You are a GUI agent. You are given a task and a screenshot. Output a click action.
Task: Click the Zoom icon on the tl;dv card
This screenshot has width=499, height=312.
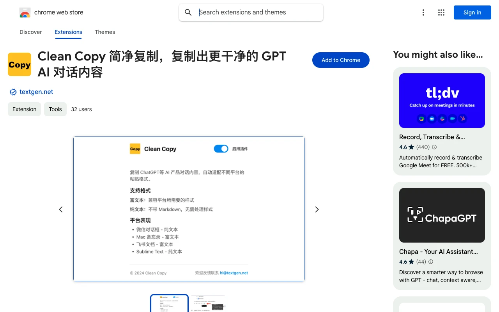[x=432, y=119]
